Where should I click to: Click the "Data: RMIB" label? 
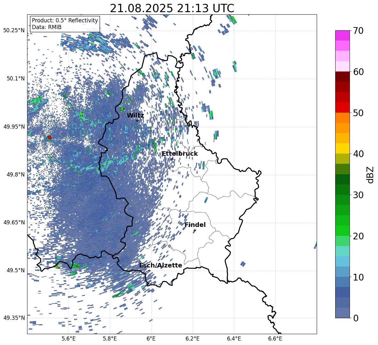pyautogui.click(x=47, y=27)
